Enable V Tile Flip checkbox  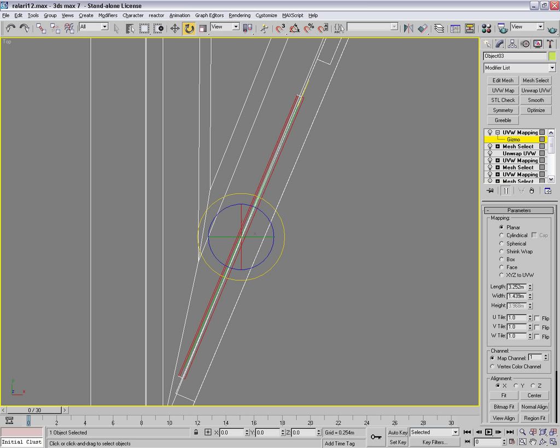coord(537,327)
